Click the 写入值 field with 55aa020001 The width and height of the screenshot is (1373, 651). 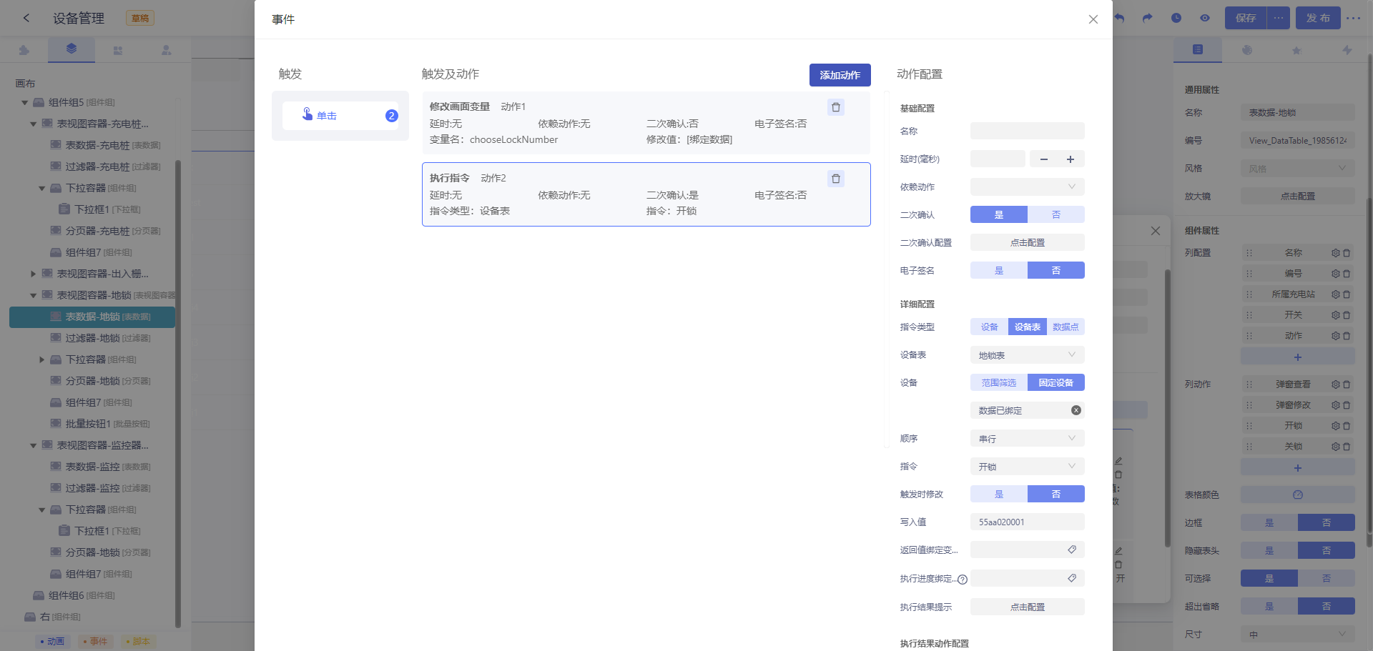click(x=1028, y=522)
